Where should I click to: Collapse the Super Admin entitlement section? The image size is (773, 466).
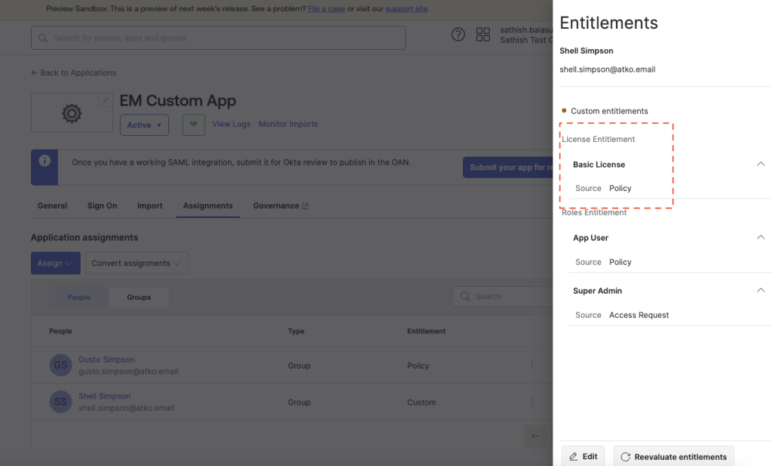(760, 291)
